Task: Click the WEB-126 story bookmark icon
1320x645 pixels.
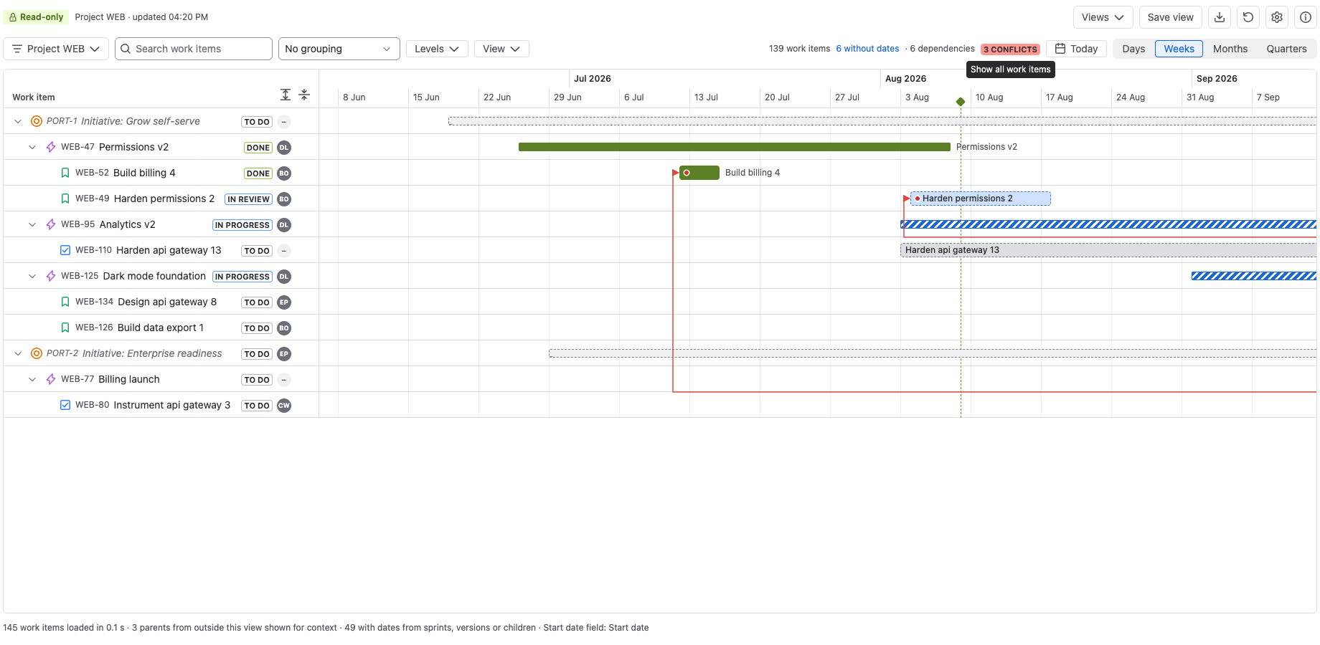Action: click(x=65, y=328)
